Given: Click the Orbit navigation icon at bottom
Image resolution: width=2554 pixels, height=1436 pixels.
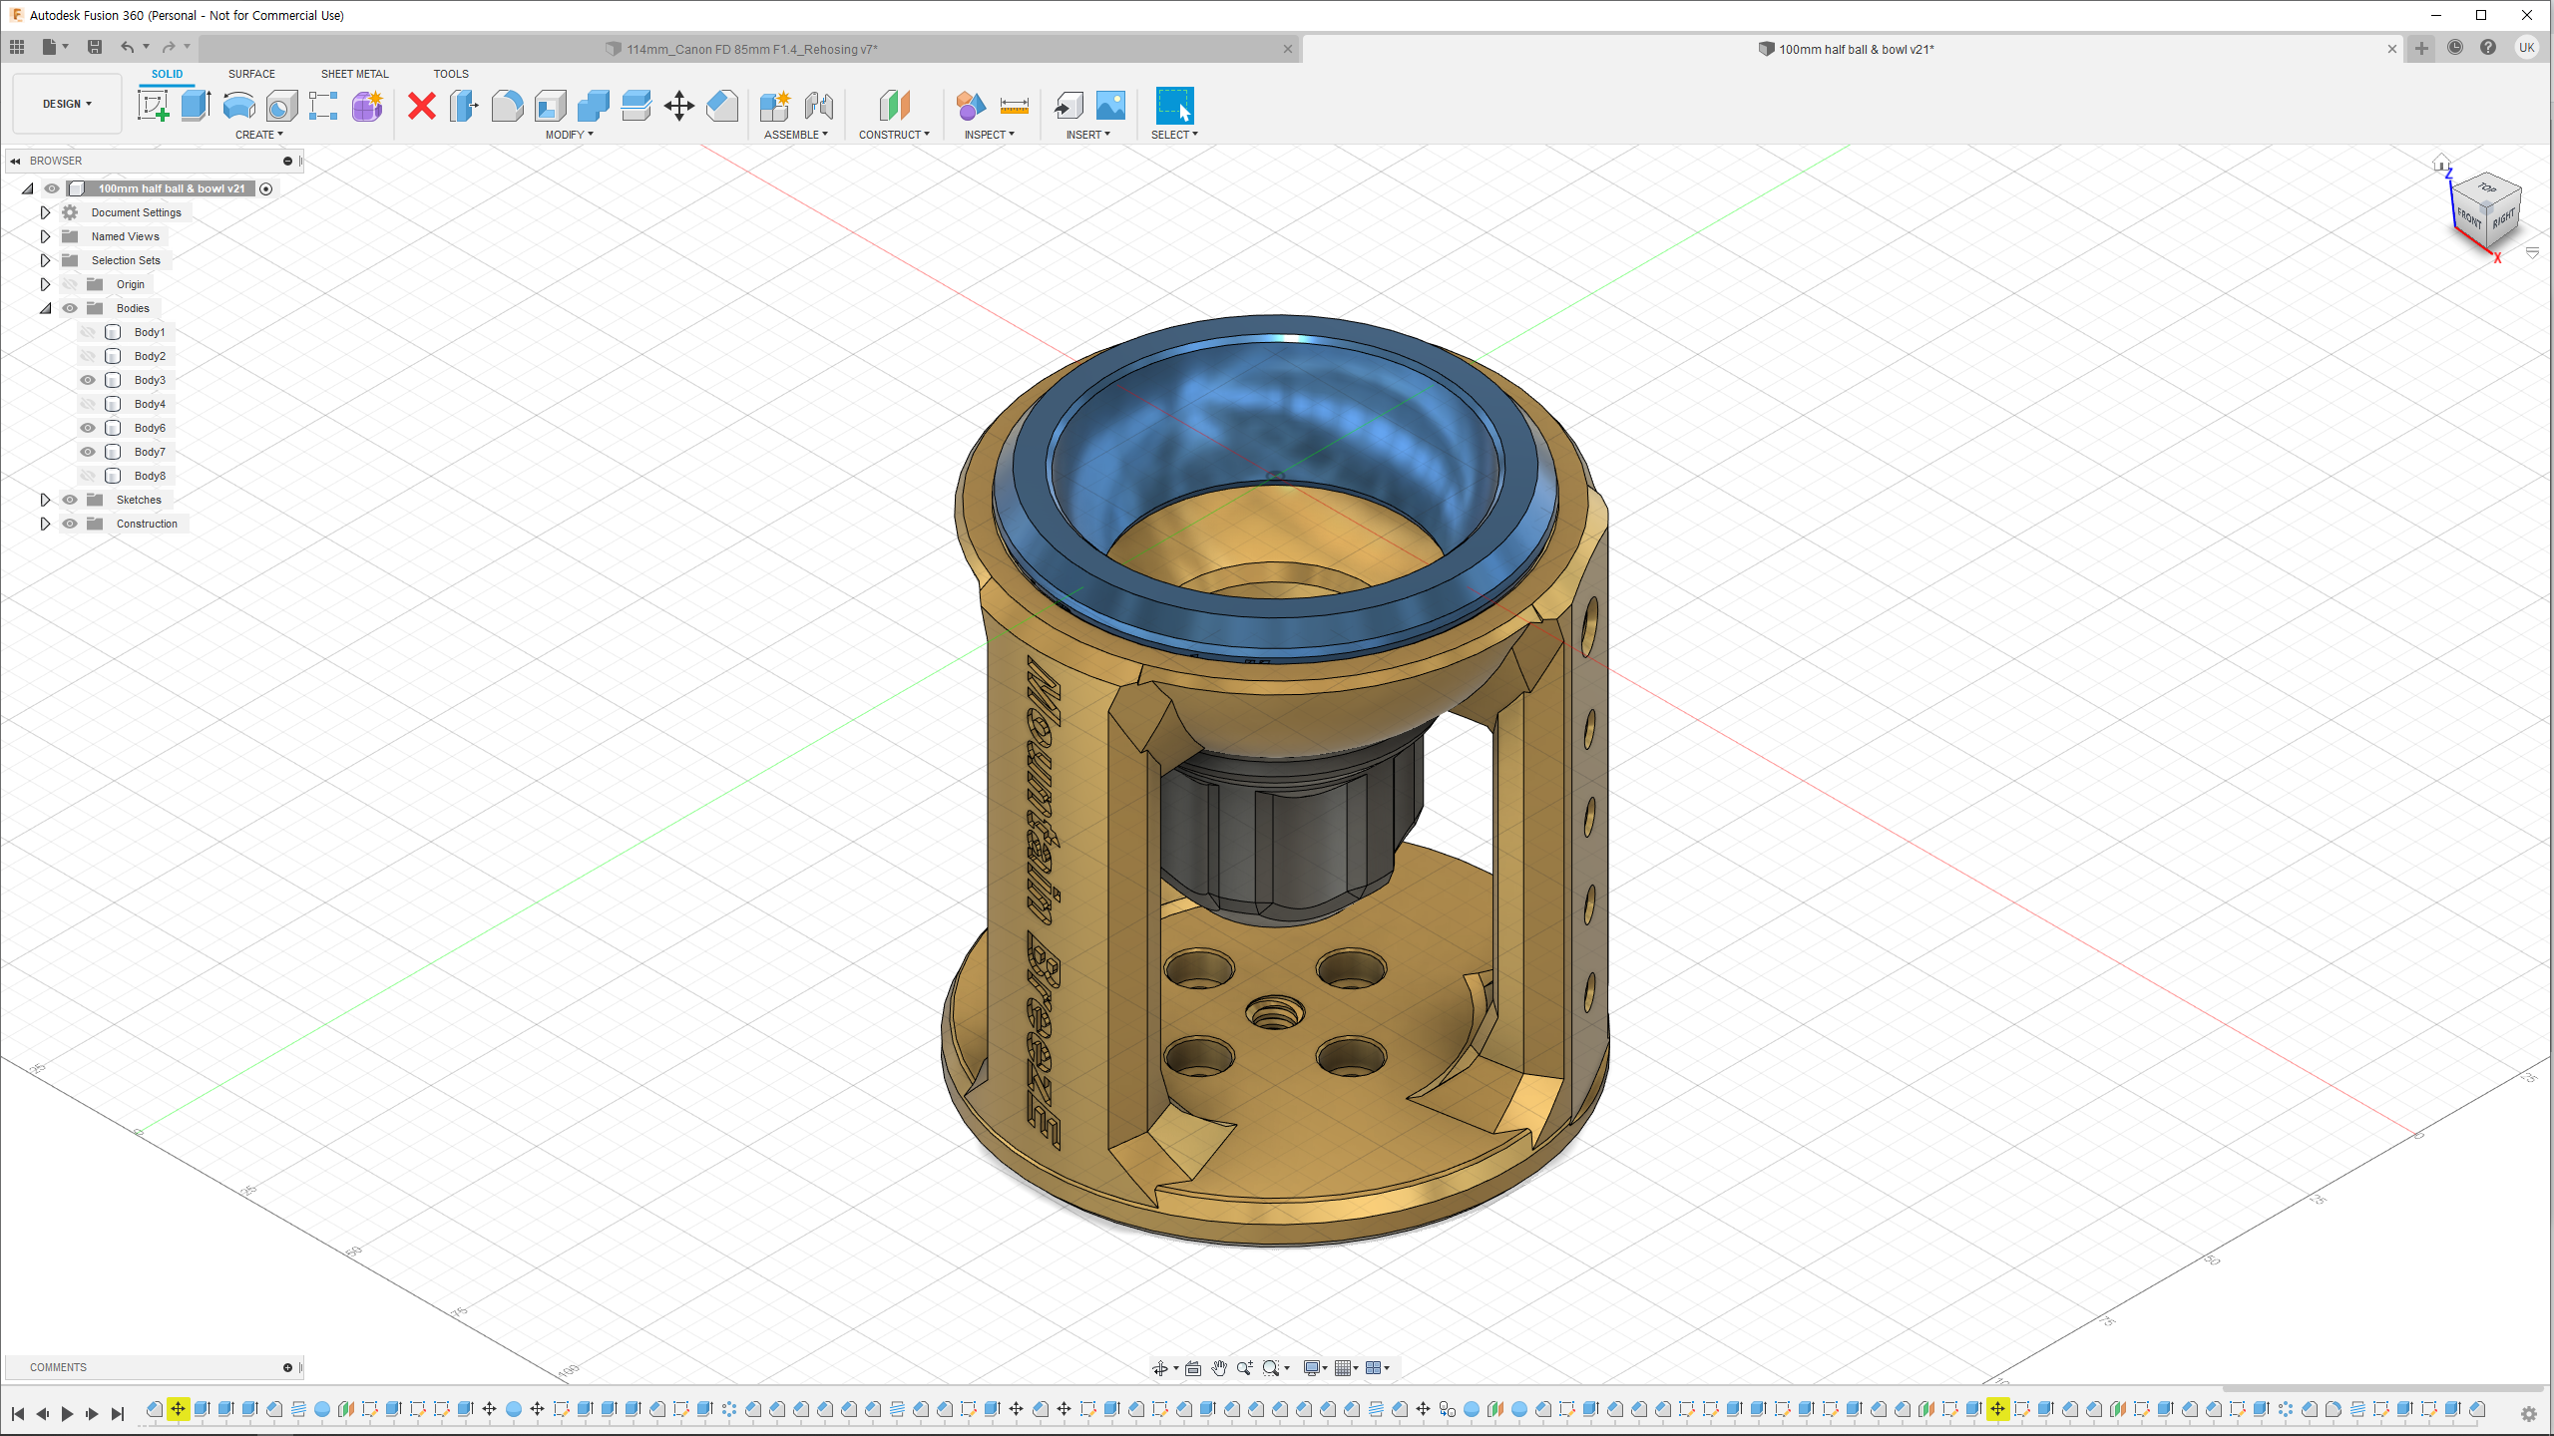Looking at the screenshot, I should [1160, 1368].
